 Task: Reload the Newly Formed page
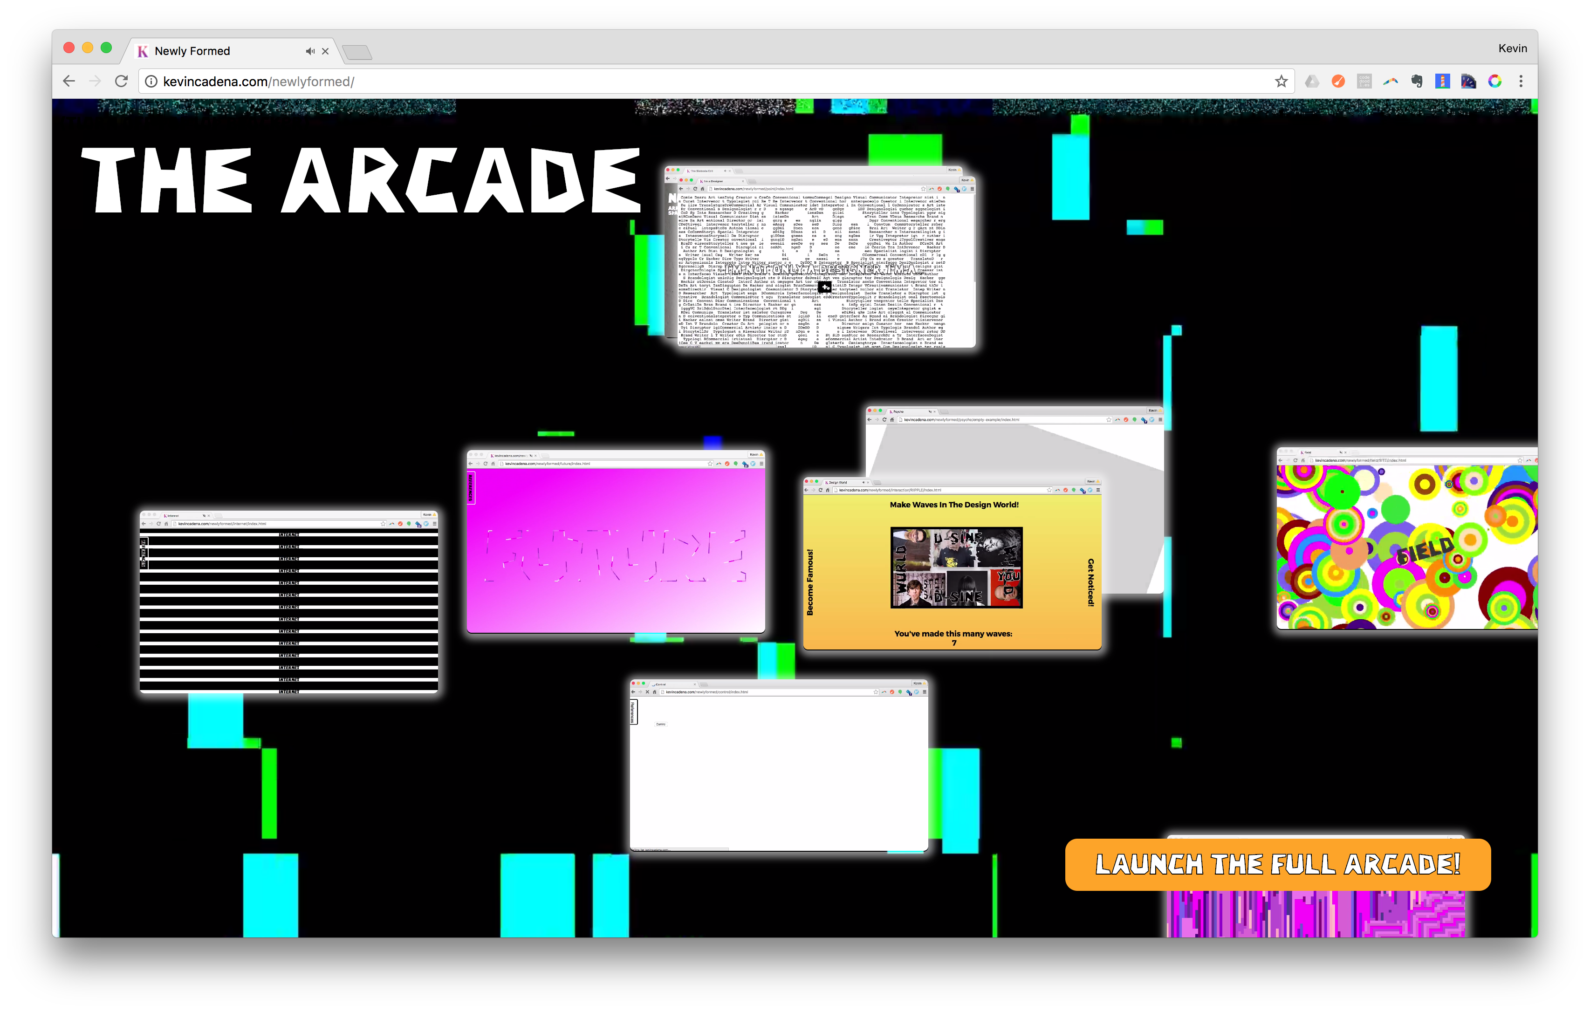121,81
